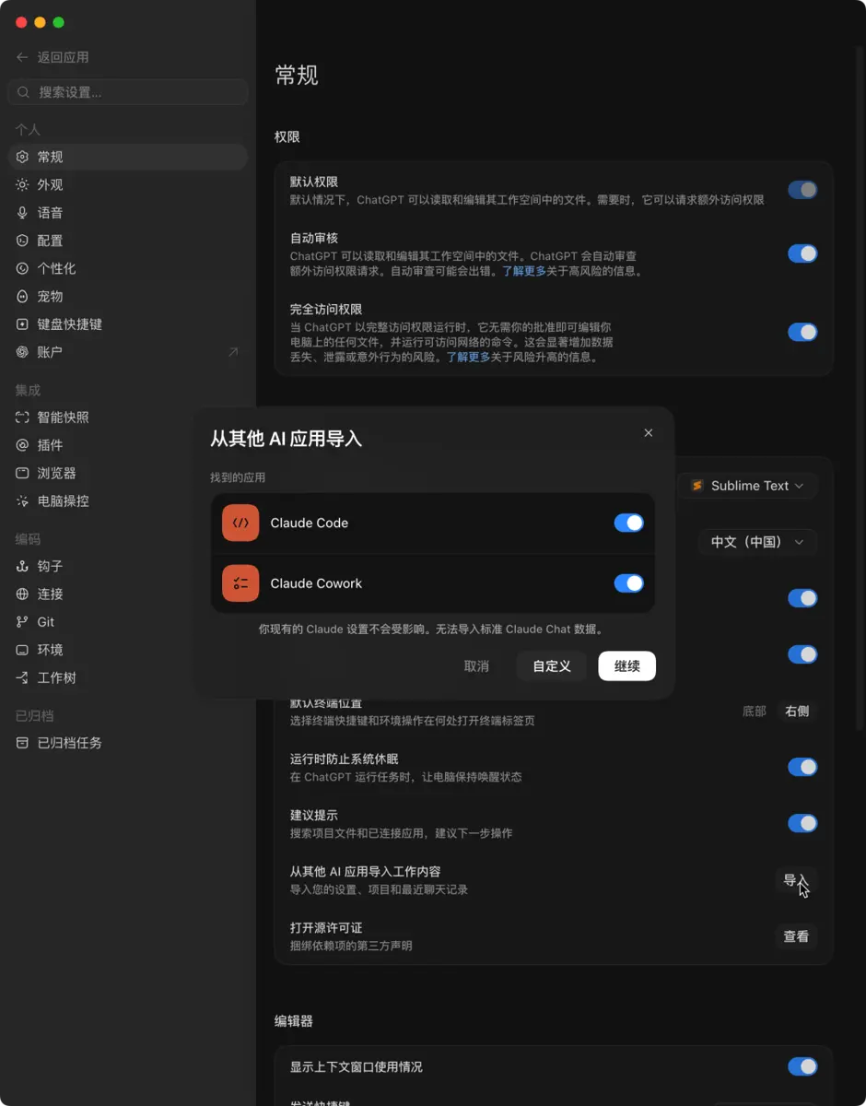Click 返回应用 at top of sidebar
Screen dimensions: 866x1106
tap(63, 57)
